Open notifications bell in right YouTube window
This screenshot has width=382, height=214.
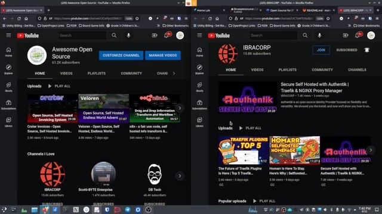[358, 36]
